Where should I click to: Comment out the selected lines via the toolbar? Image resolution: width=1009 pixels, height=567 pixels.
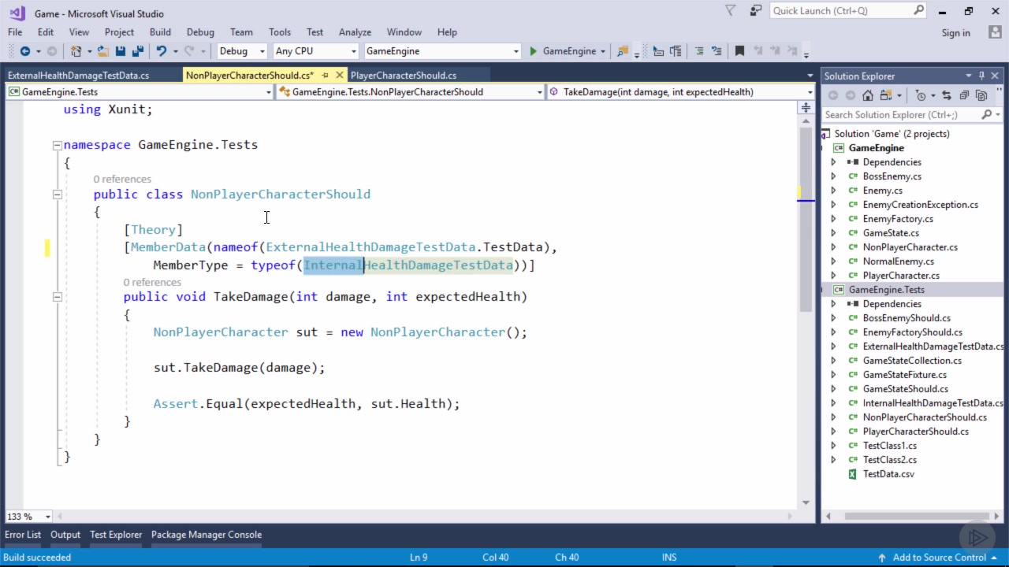[x=698, y=51]
